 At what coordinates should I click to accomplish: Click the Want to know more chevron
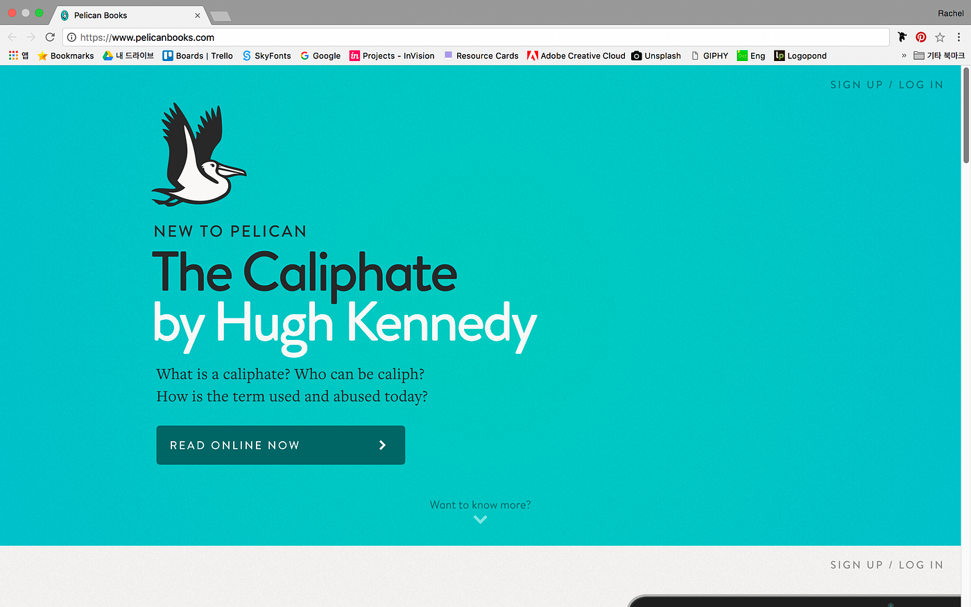[x=480, y=518]
